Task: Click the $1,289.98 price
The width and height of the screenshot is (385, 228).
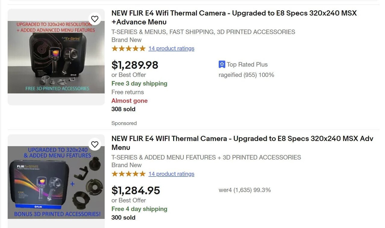Action: pyautogui.click(x=135, y=65)
